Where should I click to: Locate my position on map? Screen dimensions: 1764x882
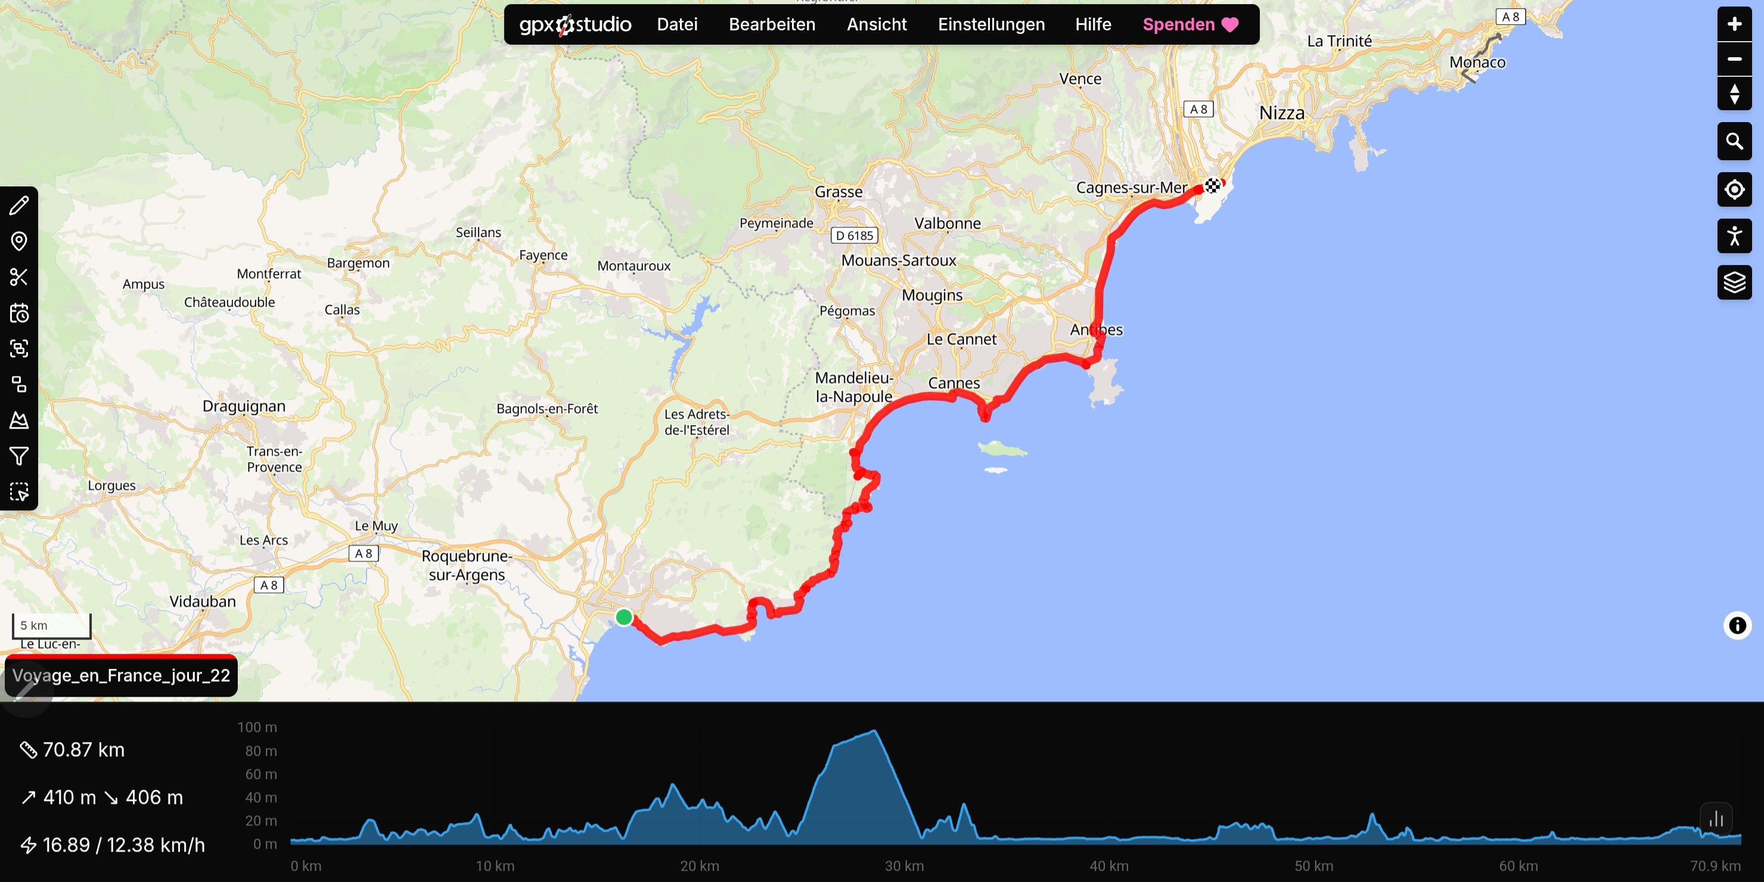point(1734,189)
